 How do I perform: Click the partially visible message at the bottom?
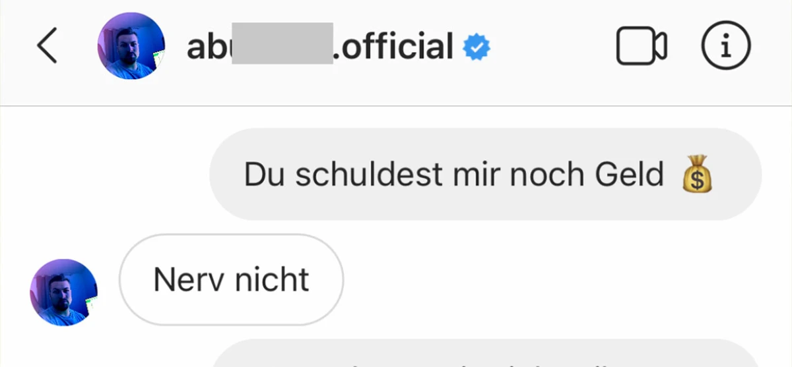485,356
